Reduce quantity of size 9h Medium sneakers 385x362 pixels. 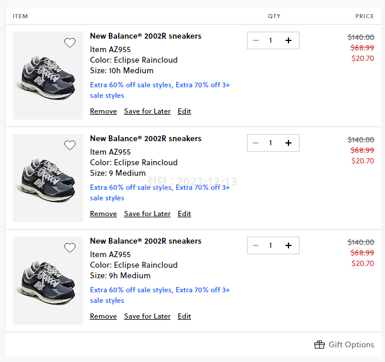pos(256,245)
